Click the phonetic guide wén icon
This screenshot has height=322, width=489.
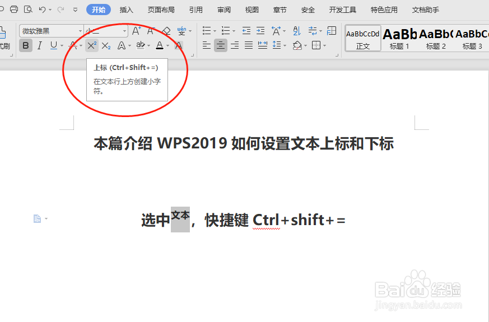click(181, 31)
